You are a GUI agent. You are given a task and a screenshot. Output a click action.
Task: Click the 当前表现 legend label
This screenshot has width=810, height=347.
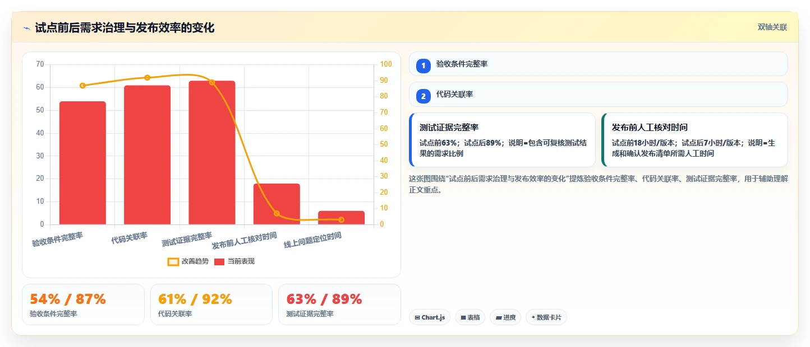coord(241,261)
